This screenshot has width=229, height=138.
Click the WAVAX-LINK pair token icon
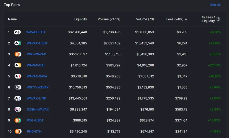(x=18, y=98)
